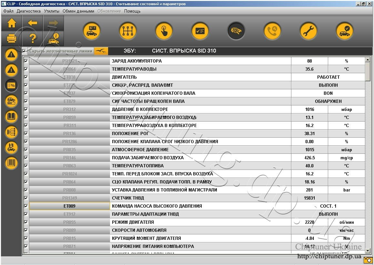374x265 pixels.
Task: Select the dark car diagnostics magnifier icon
Action: [236, 31]
